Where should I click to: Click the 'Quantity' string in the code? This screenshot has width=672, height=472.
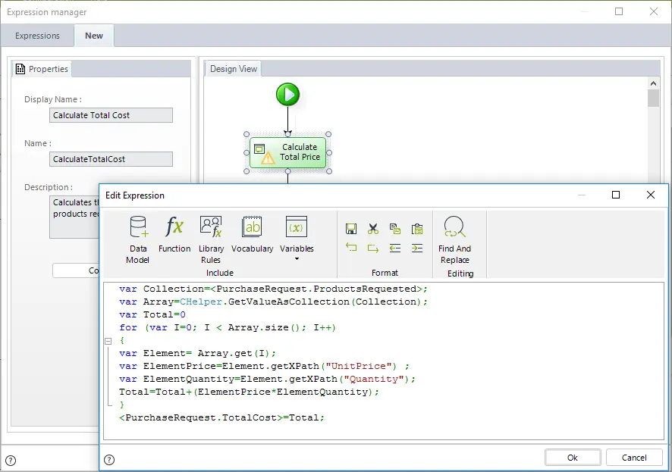pyautogui.click(x=373, y=379)
